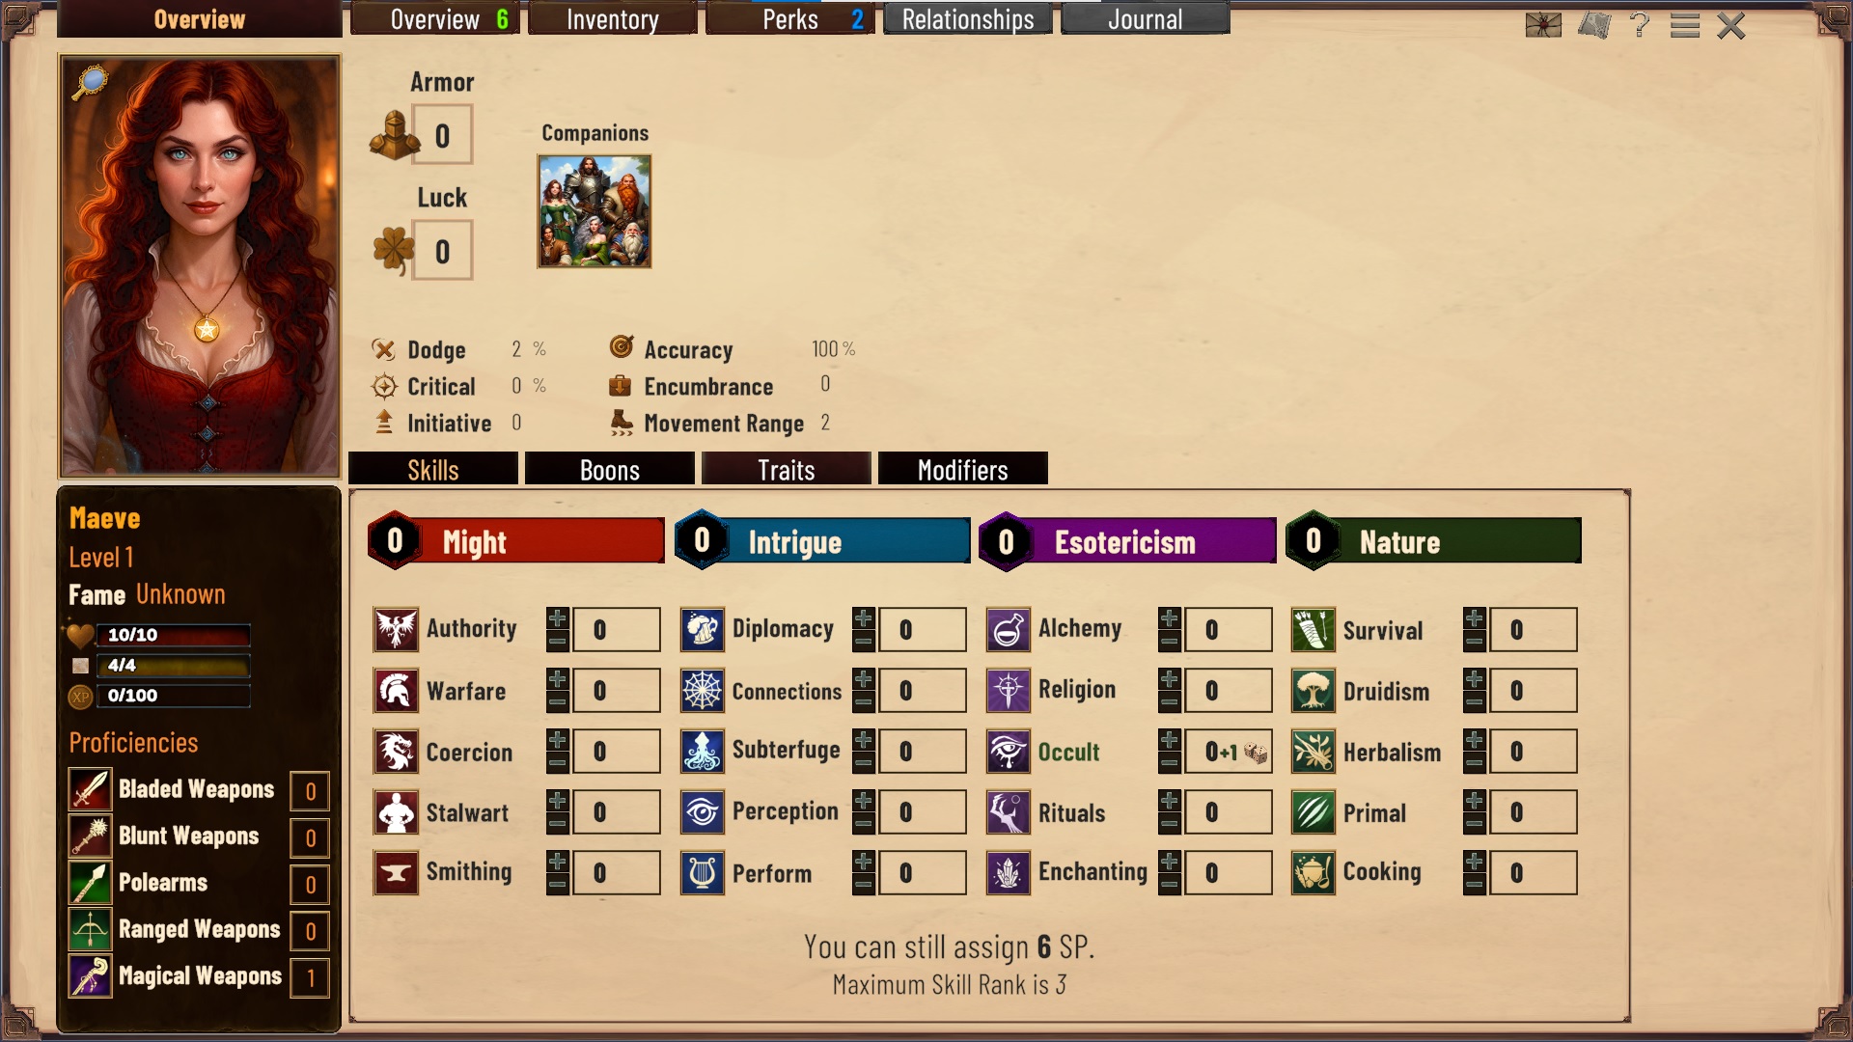Open the hamburger menu icon
This screenshot has height=1042, width=1853.
[1684, 25]
